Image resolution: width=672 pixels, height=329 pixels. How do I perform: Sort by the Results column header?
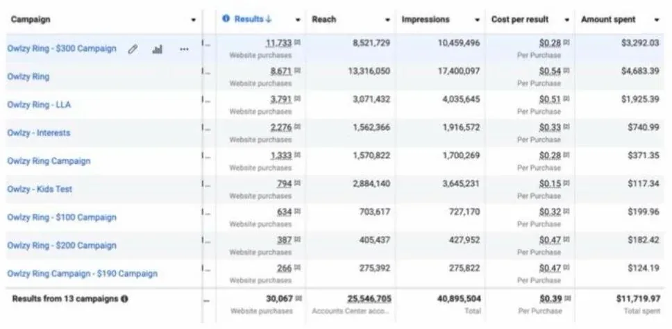[x=253, y=19]
